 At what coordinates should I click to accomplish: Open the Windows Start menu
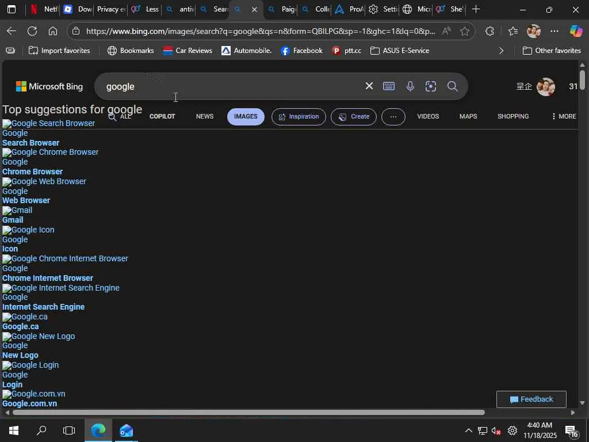click(x=14, y=430)
